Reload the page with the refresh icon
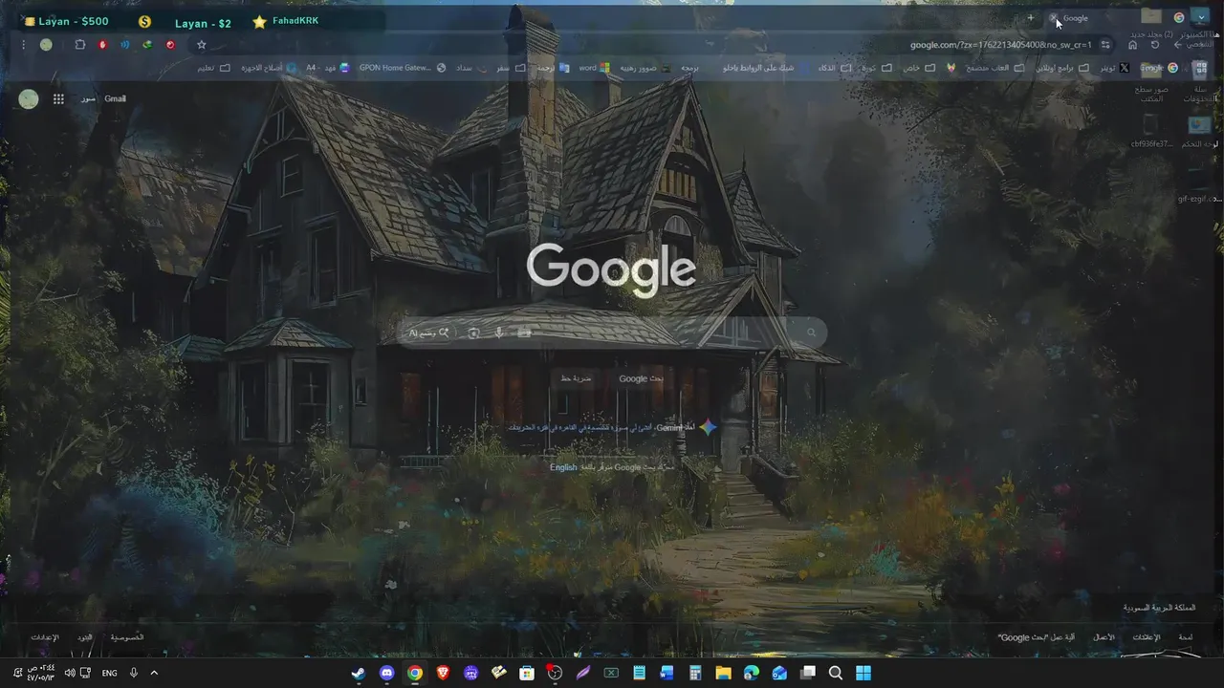This screenshot has height=688, width=1224. pos(1155,45)
